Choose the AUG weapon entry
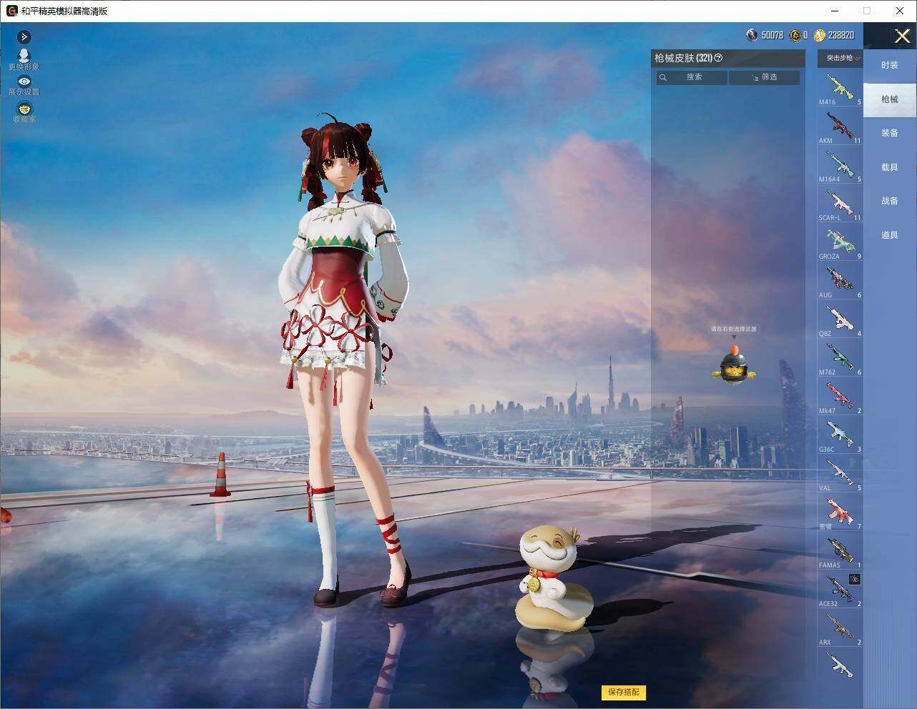Screen dimensions: 917x709 (x=840, y=282)
